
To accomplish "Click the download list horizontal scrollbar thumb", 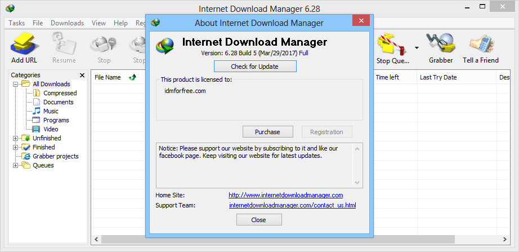I will click(278, 239).
